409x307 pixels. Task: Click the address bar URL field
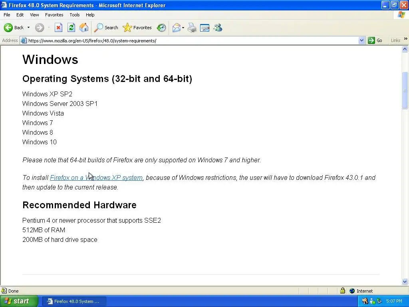193,41
